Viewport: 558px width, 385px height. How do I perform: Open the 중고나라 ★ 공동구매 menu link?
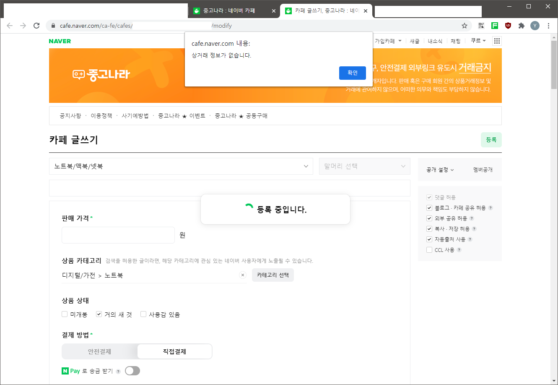tap(241, 116)
